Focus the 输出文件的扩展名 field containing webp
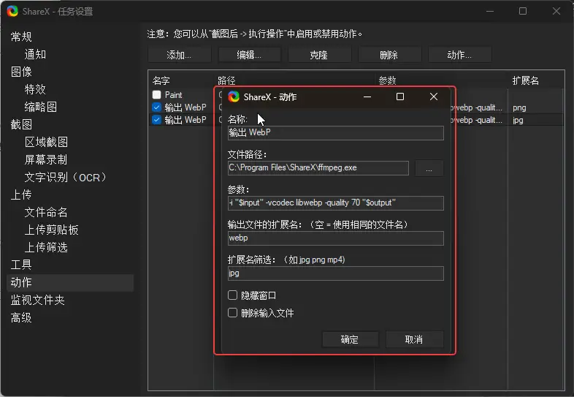The height and width of the screenshot is (397, 574). click(x=336, y=238)
